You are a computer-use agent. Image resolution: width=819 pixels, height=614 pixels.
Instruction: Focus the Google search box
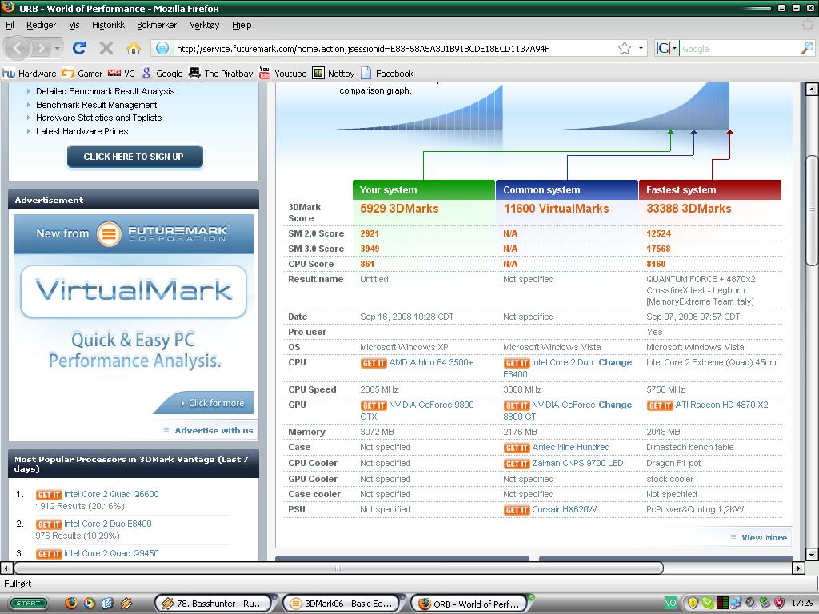coord(739,49)
